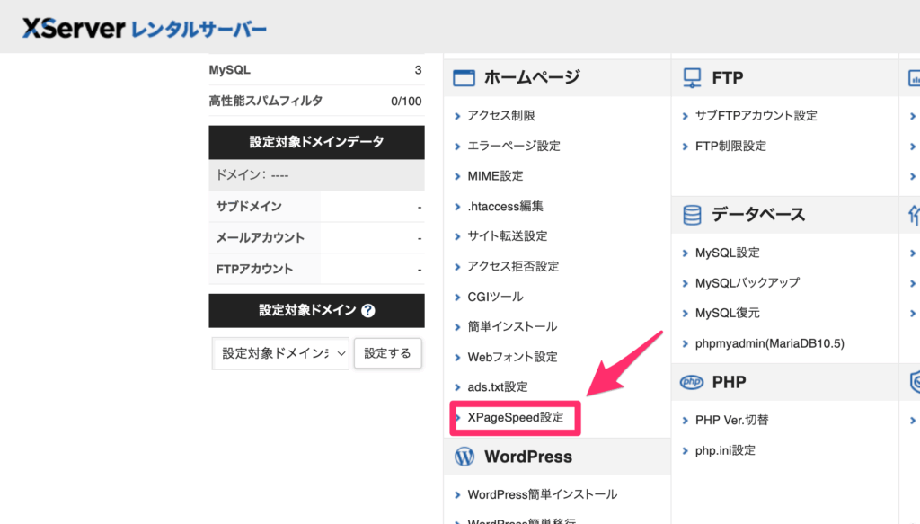Image resolution: width=920 pixels, height=524 pixels.
Task: Click the Database section cylinder icon
Action: [x=692, y=215]
